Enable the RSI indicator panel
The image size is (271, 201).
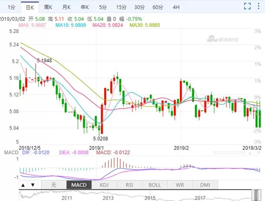coord(129,185)
